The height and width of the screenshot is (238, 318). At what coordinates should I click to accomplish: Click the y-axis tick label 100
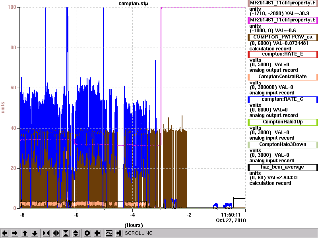[x=12, y=7]
